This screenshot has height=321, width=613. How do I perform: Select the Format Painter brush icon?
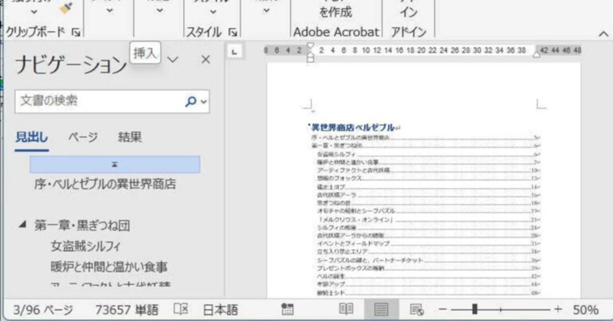coord(65,7)
